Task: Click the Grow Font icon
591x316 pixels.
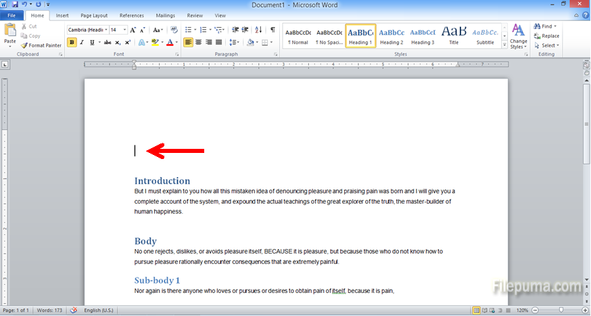Action: [133, 30]
